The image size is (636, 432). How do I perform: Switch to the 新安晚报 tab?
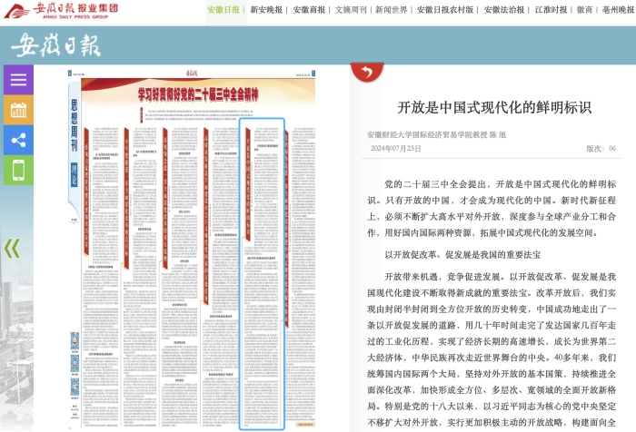pyautogui.click(x=266, y=11)
